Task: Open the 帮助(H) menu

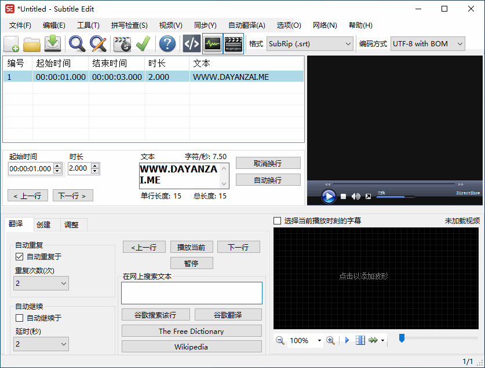Action: pyautogui.click(x=360, y=25)
